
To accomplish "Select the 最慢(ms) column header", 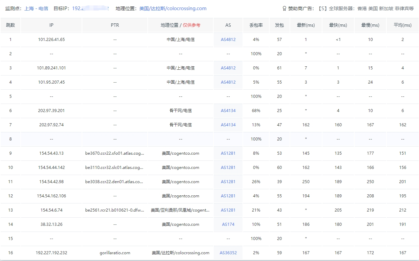I will pyautogui.click(x=370, y=25).
